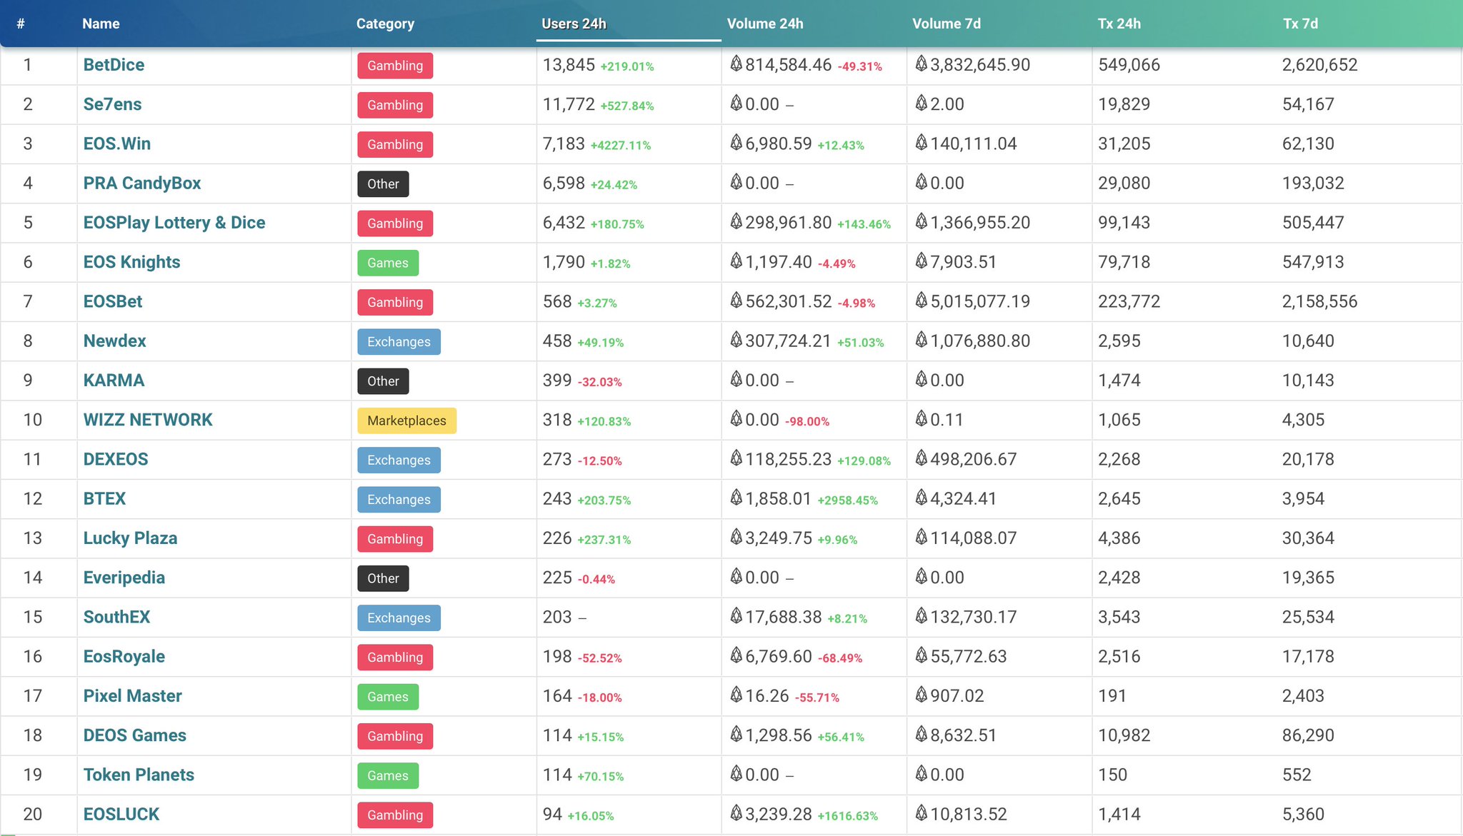
Task: Click Se7ens' Gambling category badge
Action: (395, 105)
